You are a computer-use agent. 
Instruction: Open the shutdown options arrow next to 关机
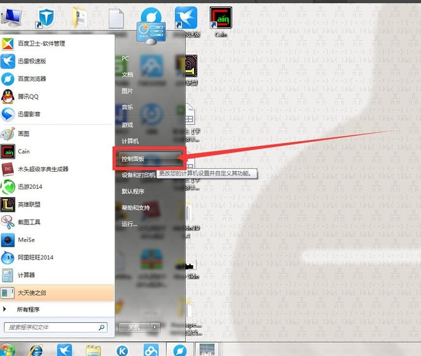pyautogui.click(x=155, y=327)
